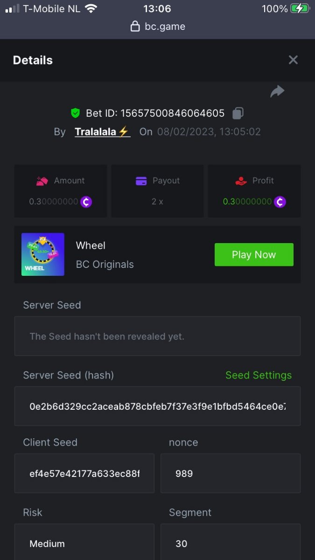
Task: Click the Payout card icon
Action: click(x=141, y=181)
